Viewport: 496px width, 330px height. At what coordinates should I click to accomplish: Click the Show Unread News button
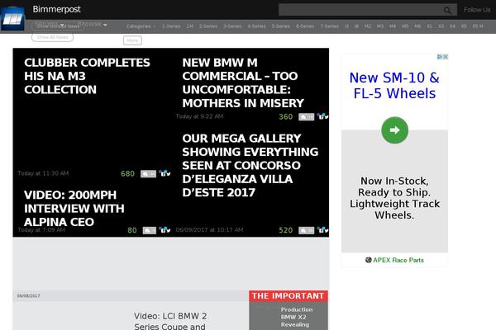[58, 26]
